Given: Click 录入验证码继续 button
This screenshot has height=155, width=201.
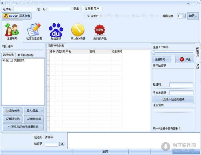Looking at the screenshot, I should 173,99.
